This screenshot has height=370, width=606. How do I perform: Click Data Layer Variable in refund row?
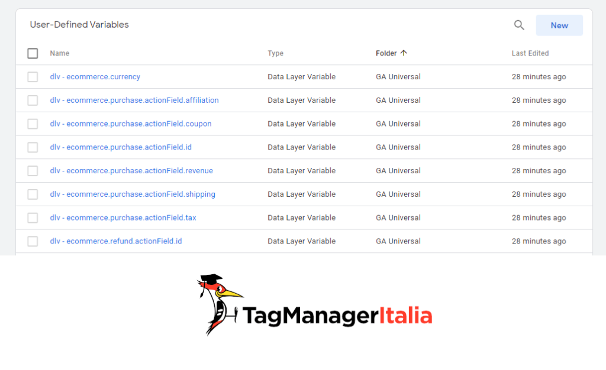point(301,242)
